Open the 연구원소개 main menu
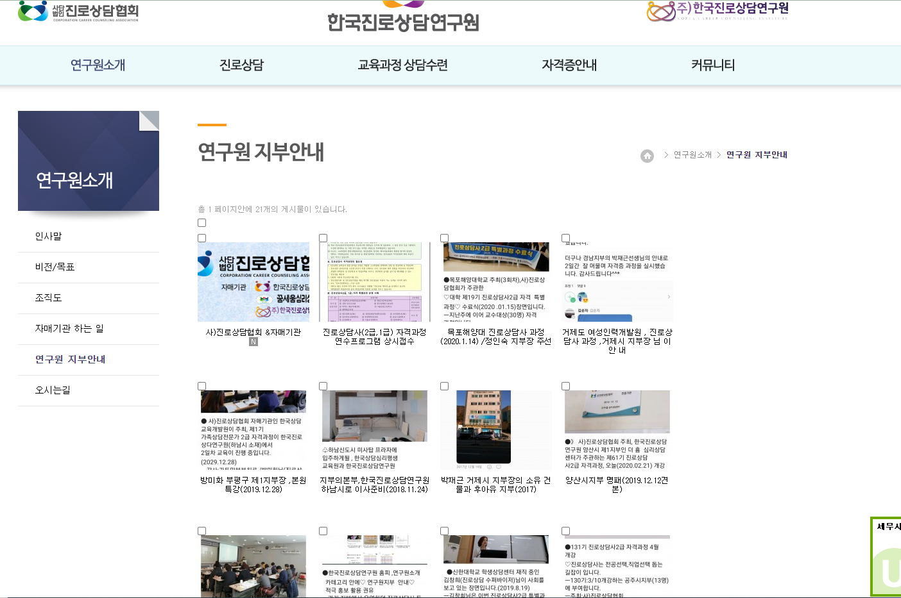 (98, 65)
